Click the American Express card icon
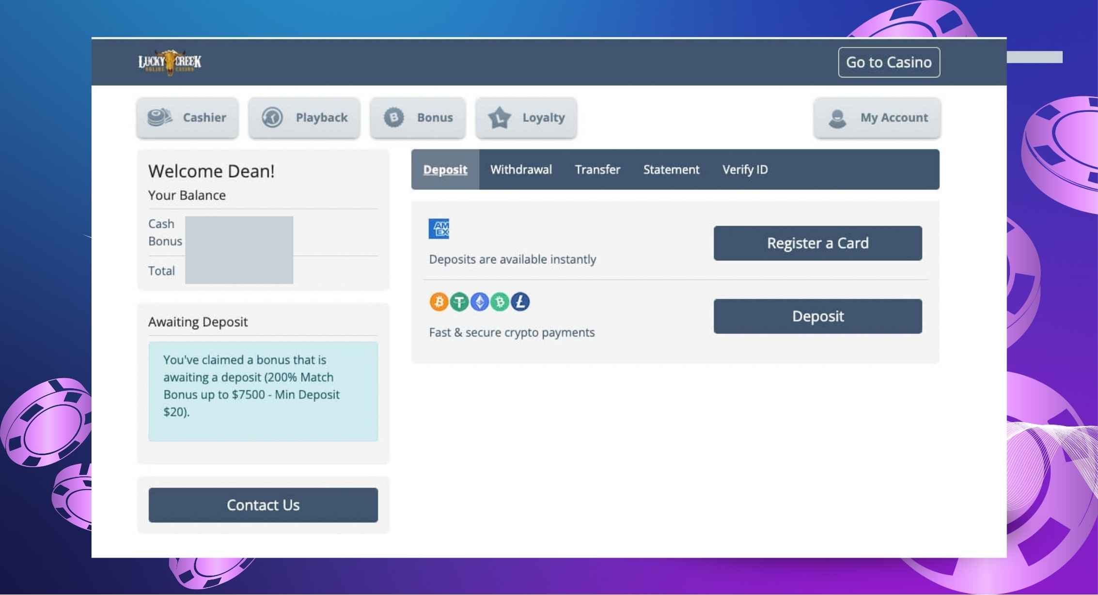The width and height of the screenshot is (1098, 595). (439, 229)
